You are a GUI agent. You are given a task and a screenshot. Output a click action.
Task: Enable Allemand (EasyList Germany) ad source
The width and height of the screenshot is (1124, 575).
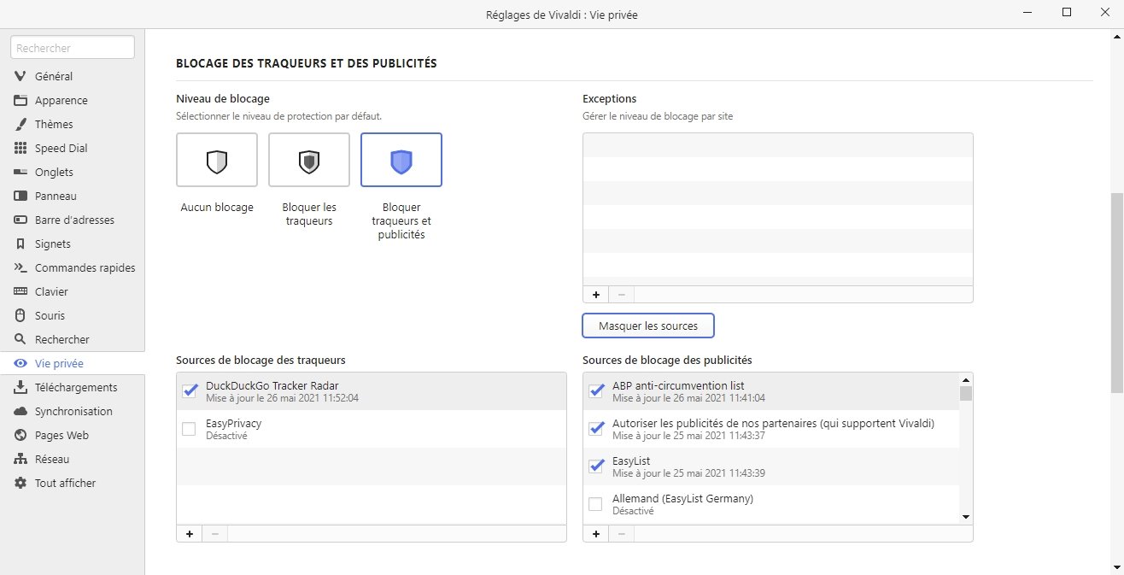596,504
